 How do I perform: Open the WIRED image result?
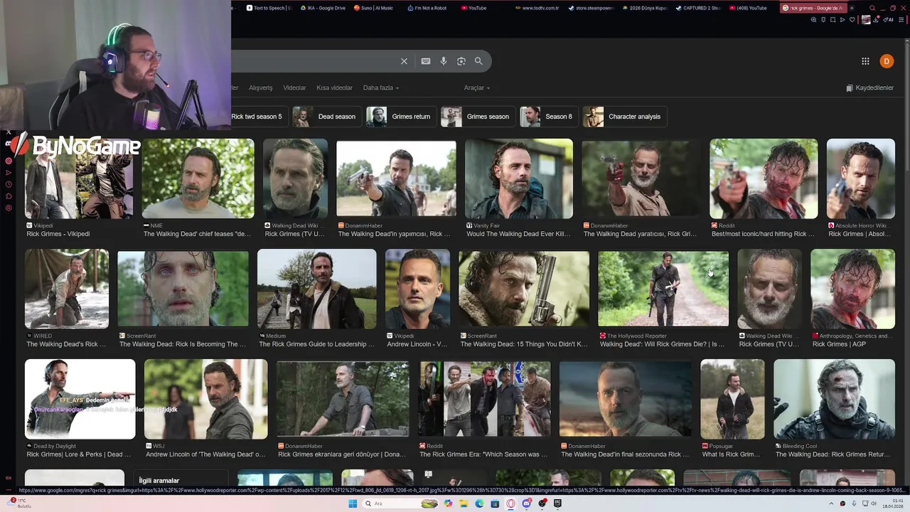tap(67, 288)
